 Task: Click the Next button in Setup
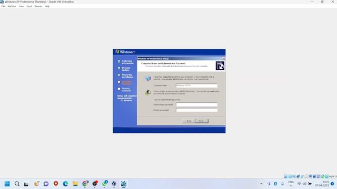pyautogui.click(x=202, y=121)
